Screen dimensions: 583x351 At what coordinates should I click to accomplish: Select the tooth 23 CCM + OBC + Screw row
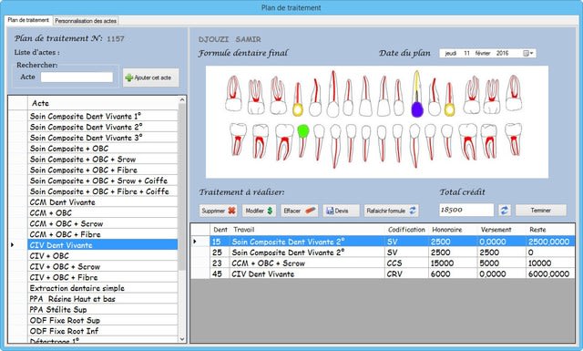(383, 263)
